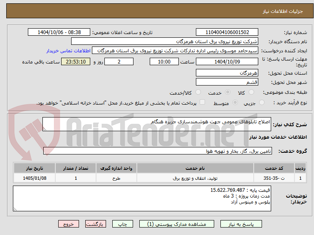Click the unit cell طرح

point(116,178)
